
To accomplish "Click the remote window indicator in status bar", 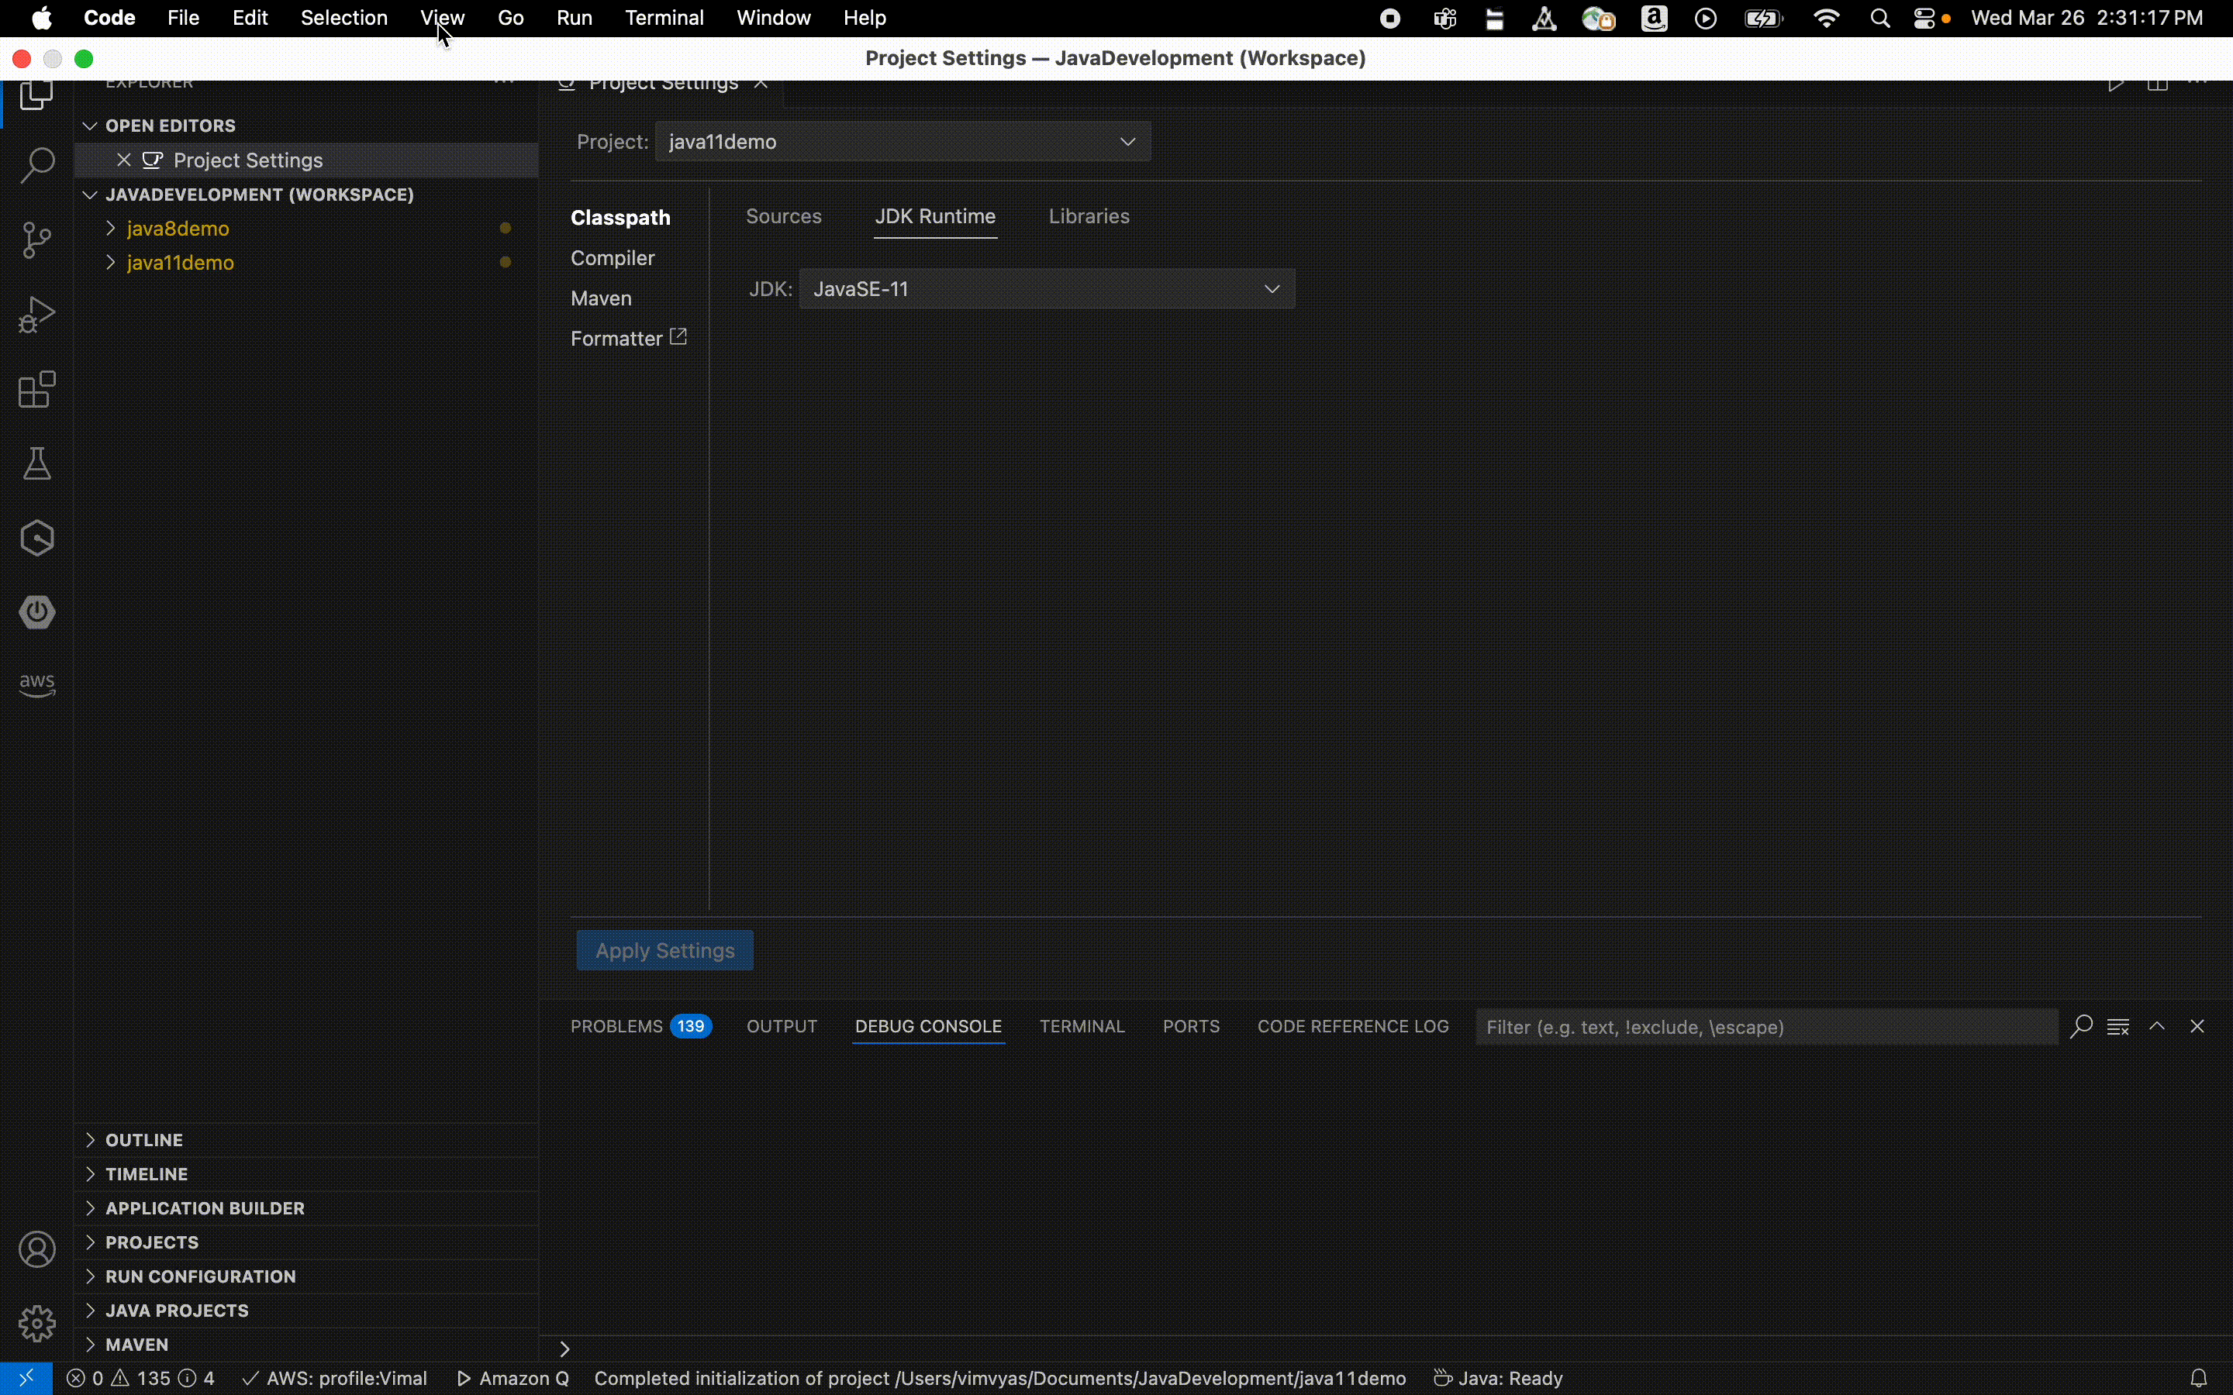I will (x=27, y=1377).
